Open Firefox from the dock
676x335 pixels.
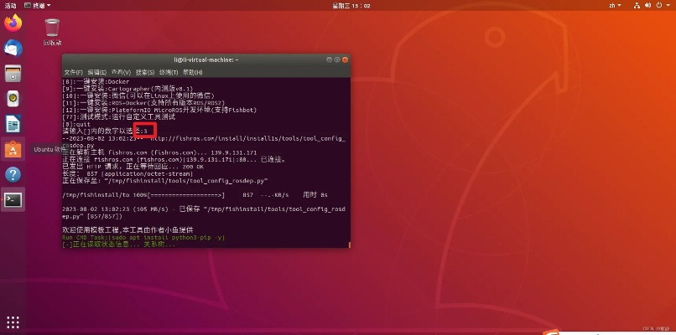click(x=13, y=23)
